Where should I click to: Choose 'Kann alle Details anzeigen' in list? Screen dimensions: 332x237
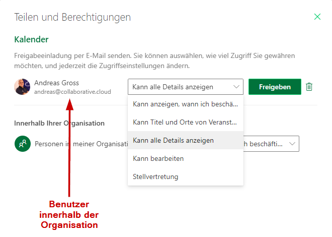(186, 140)
